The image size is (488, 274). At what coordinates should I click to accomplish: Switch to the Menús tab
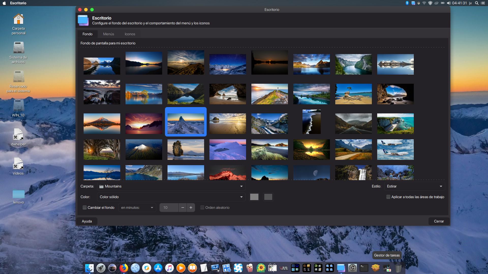[109, 34]
